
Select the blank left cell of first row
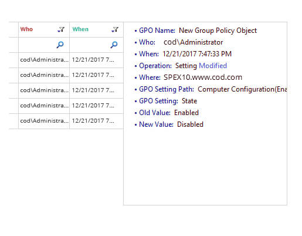pos(13,60)
